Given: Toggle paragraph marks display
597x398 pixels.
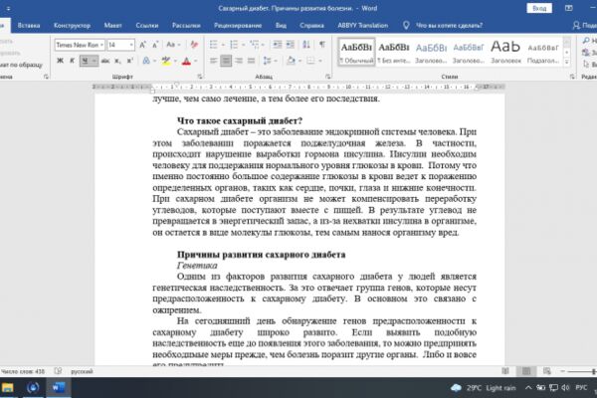Looking at the screenshot, I should [322, 45].
